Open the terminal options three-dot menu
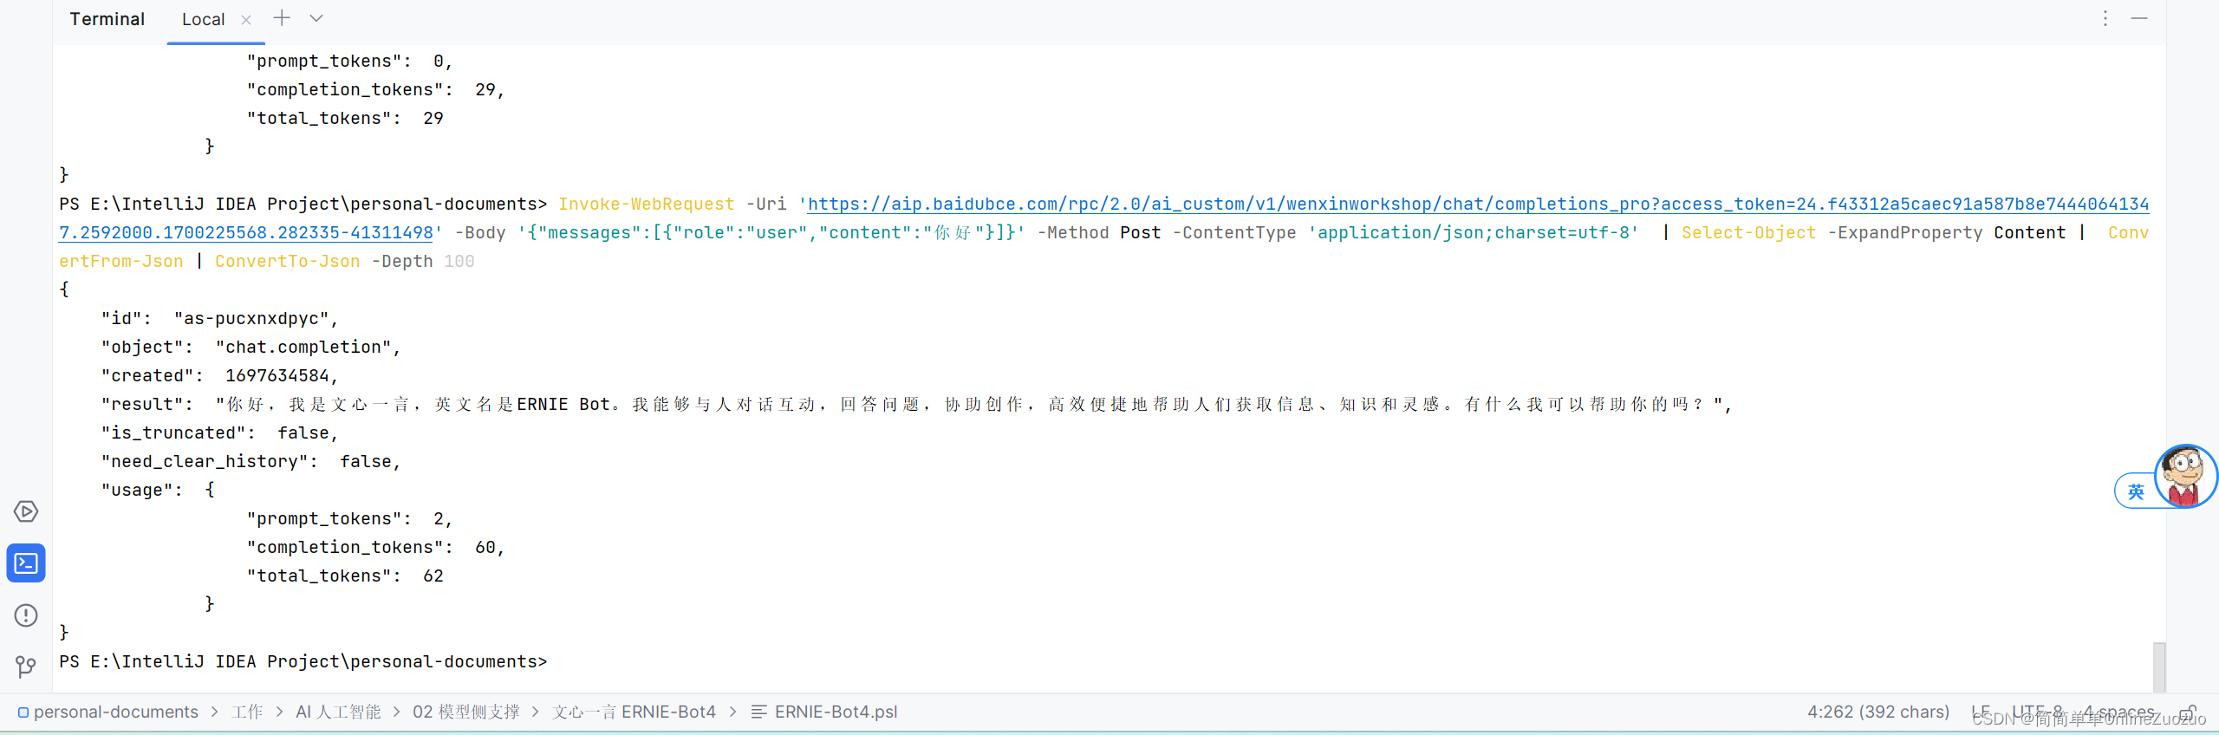 click(x=2105, y=18)
